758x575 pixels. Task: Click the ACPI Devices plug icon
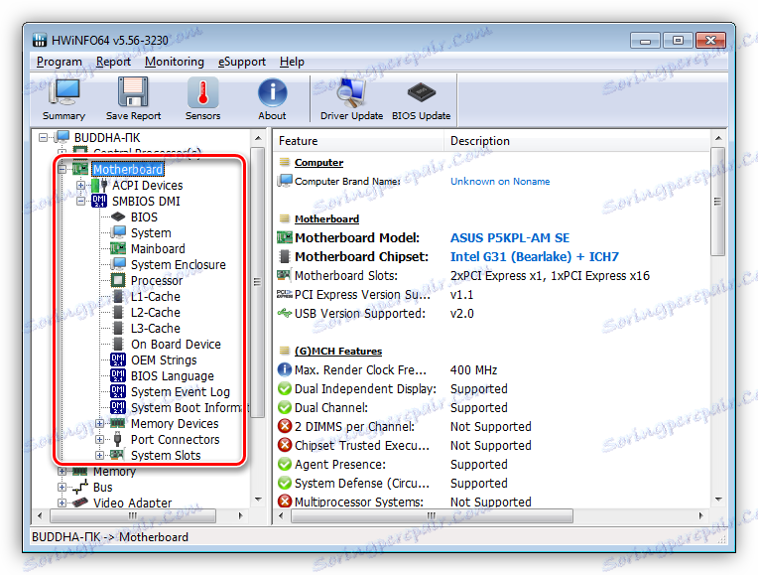[99, 186]
